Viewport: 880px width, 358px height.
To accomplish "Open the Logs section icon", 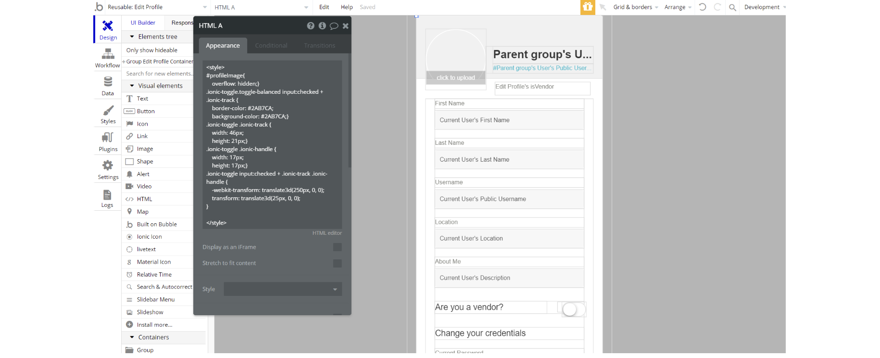I will point(107,195).
